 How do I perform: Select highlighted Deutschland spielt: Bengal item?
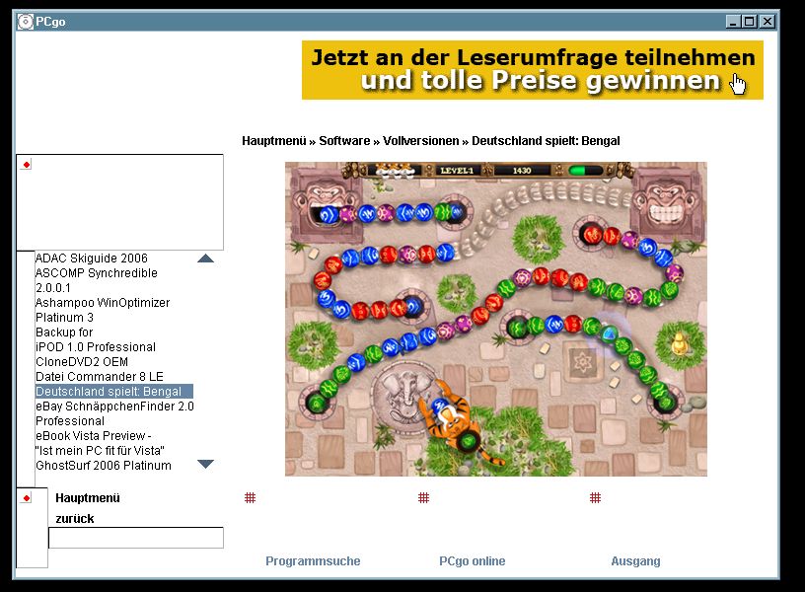coord(114,392)
